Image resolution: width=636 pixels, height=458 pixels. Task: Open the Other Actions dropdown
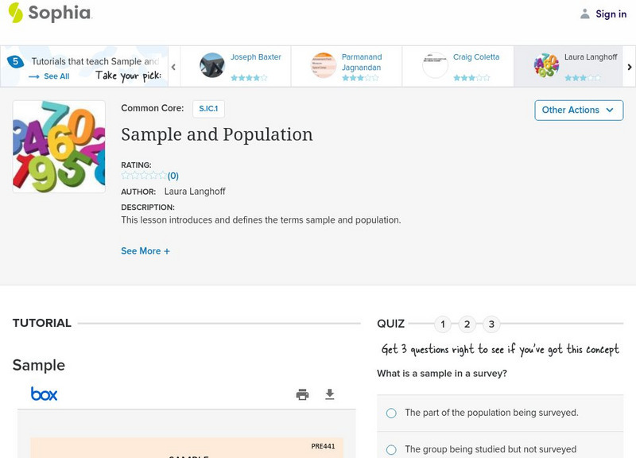click(578, 111)
